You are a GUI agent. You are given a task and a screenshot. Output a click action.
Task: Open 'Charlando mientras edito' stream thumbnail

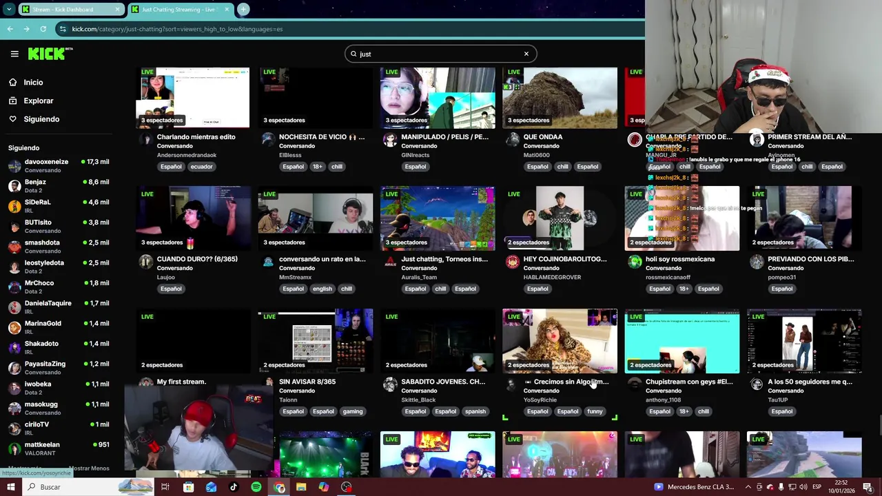[x=193, y=97]
